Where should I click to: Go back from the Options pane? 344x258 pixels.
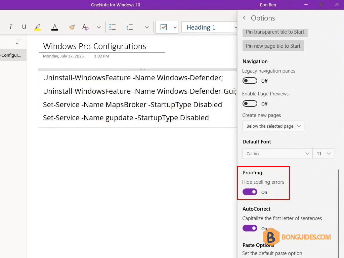point(245,18)
